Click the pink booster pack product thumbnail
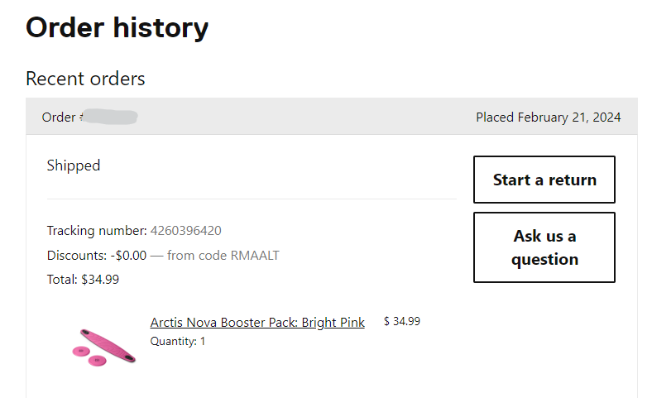 (103, 347)
